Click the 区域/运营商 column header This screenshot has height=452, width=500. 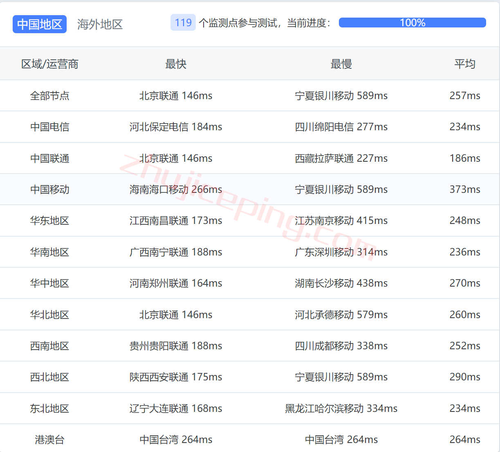click(50, 64)
